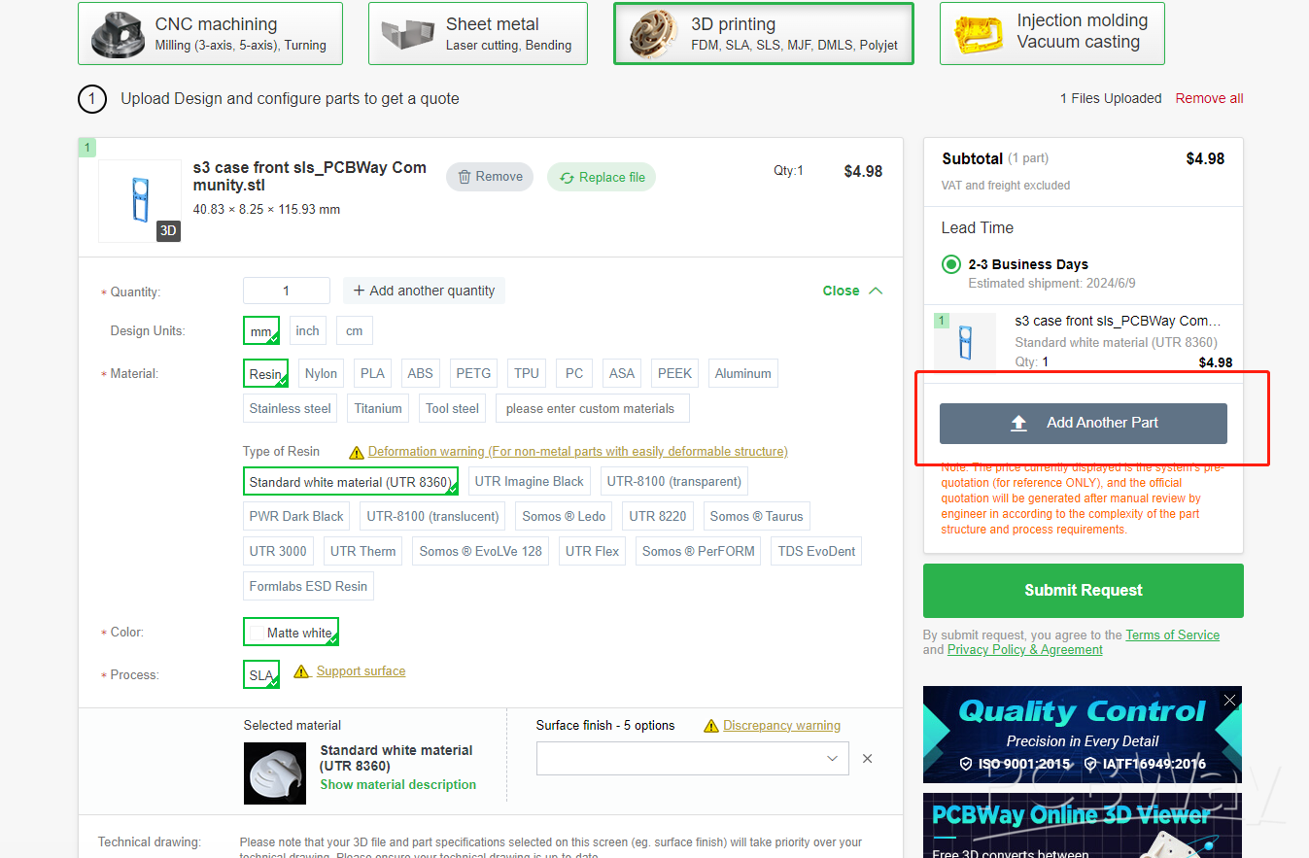Viewport: 1309px width, 858px height.
Task: Select cm design units
Action: pos(355,330)
